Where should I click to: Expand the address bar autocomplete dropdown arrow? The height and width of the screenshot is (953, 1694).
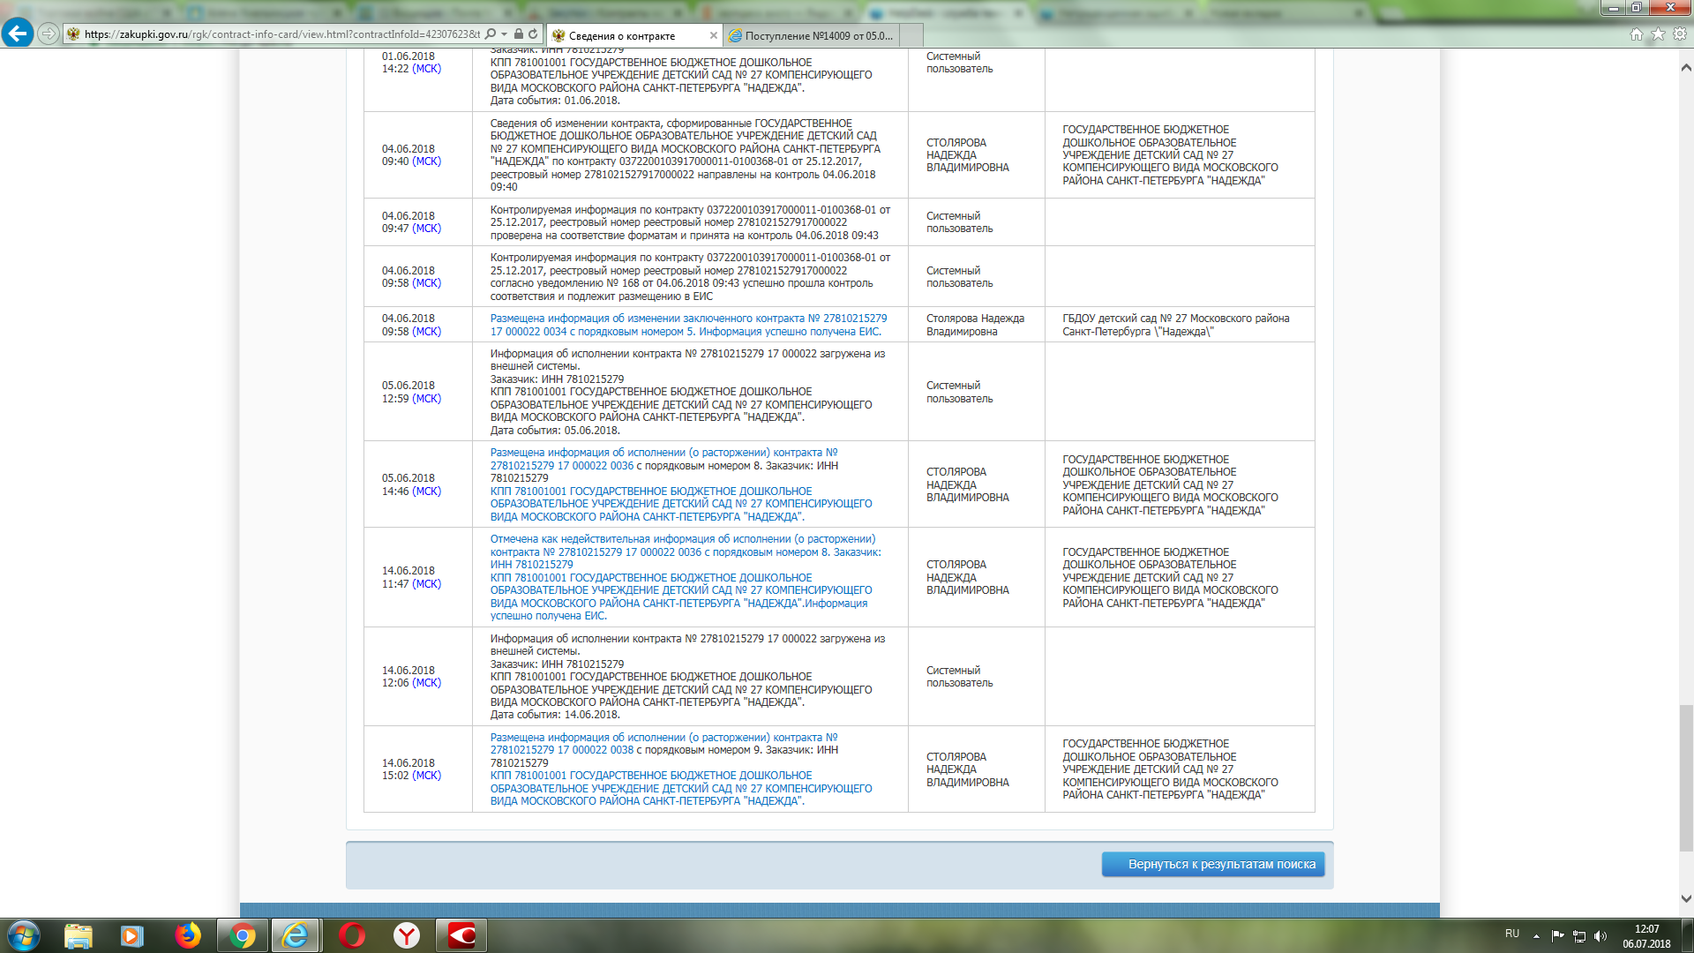(504, 34)
